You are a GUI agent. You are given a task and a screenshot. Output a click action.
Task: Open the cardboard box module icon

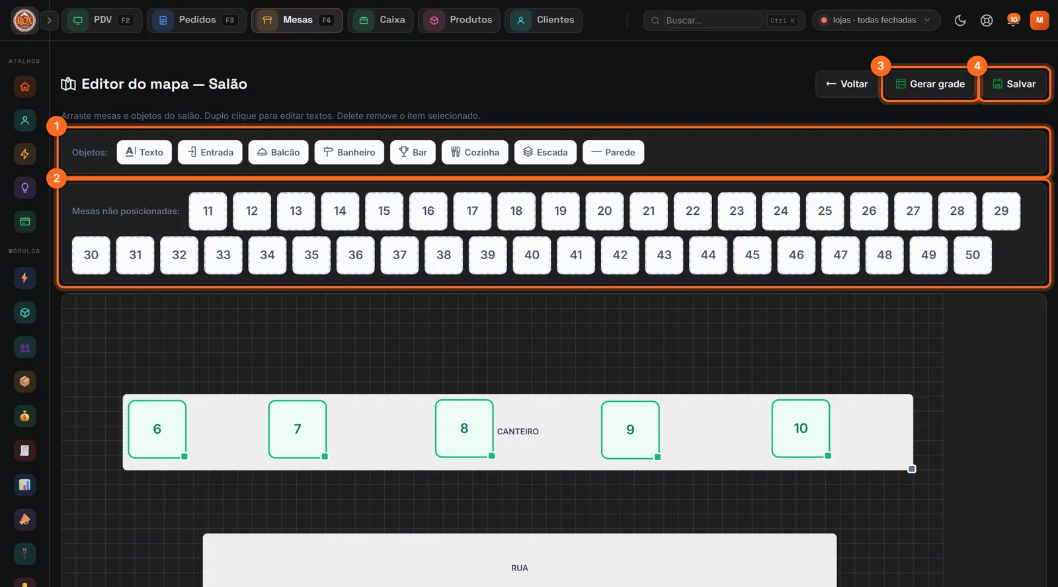click(24, 381)
